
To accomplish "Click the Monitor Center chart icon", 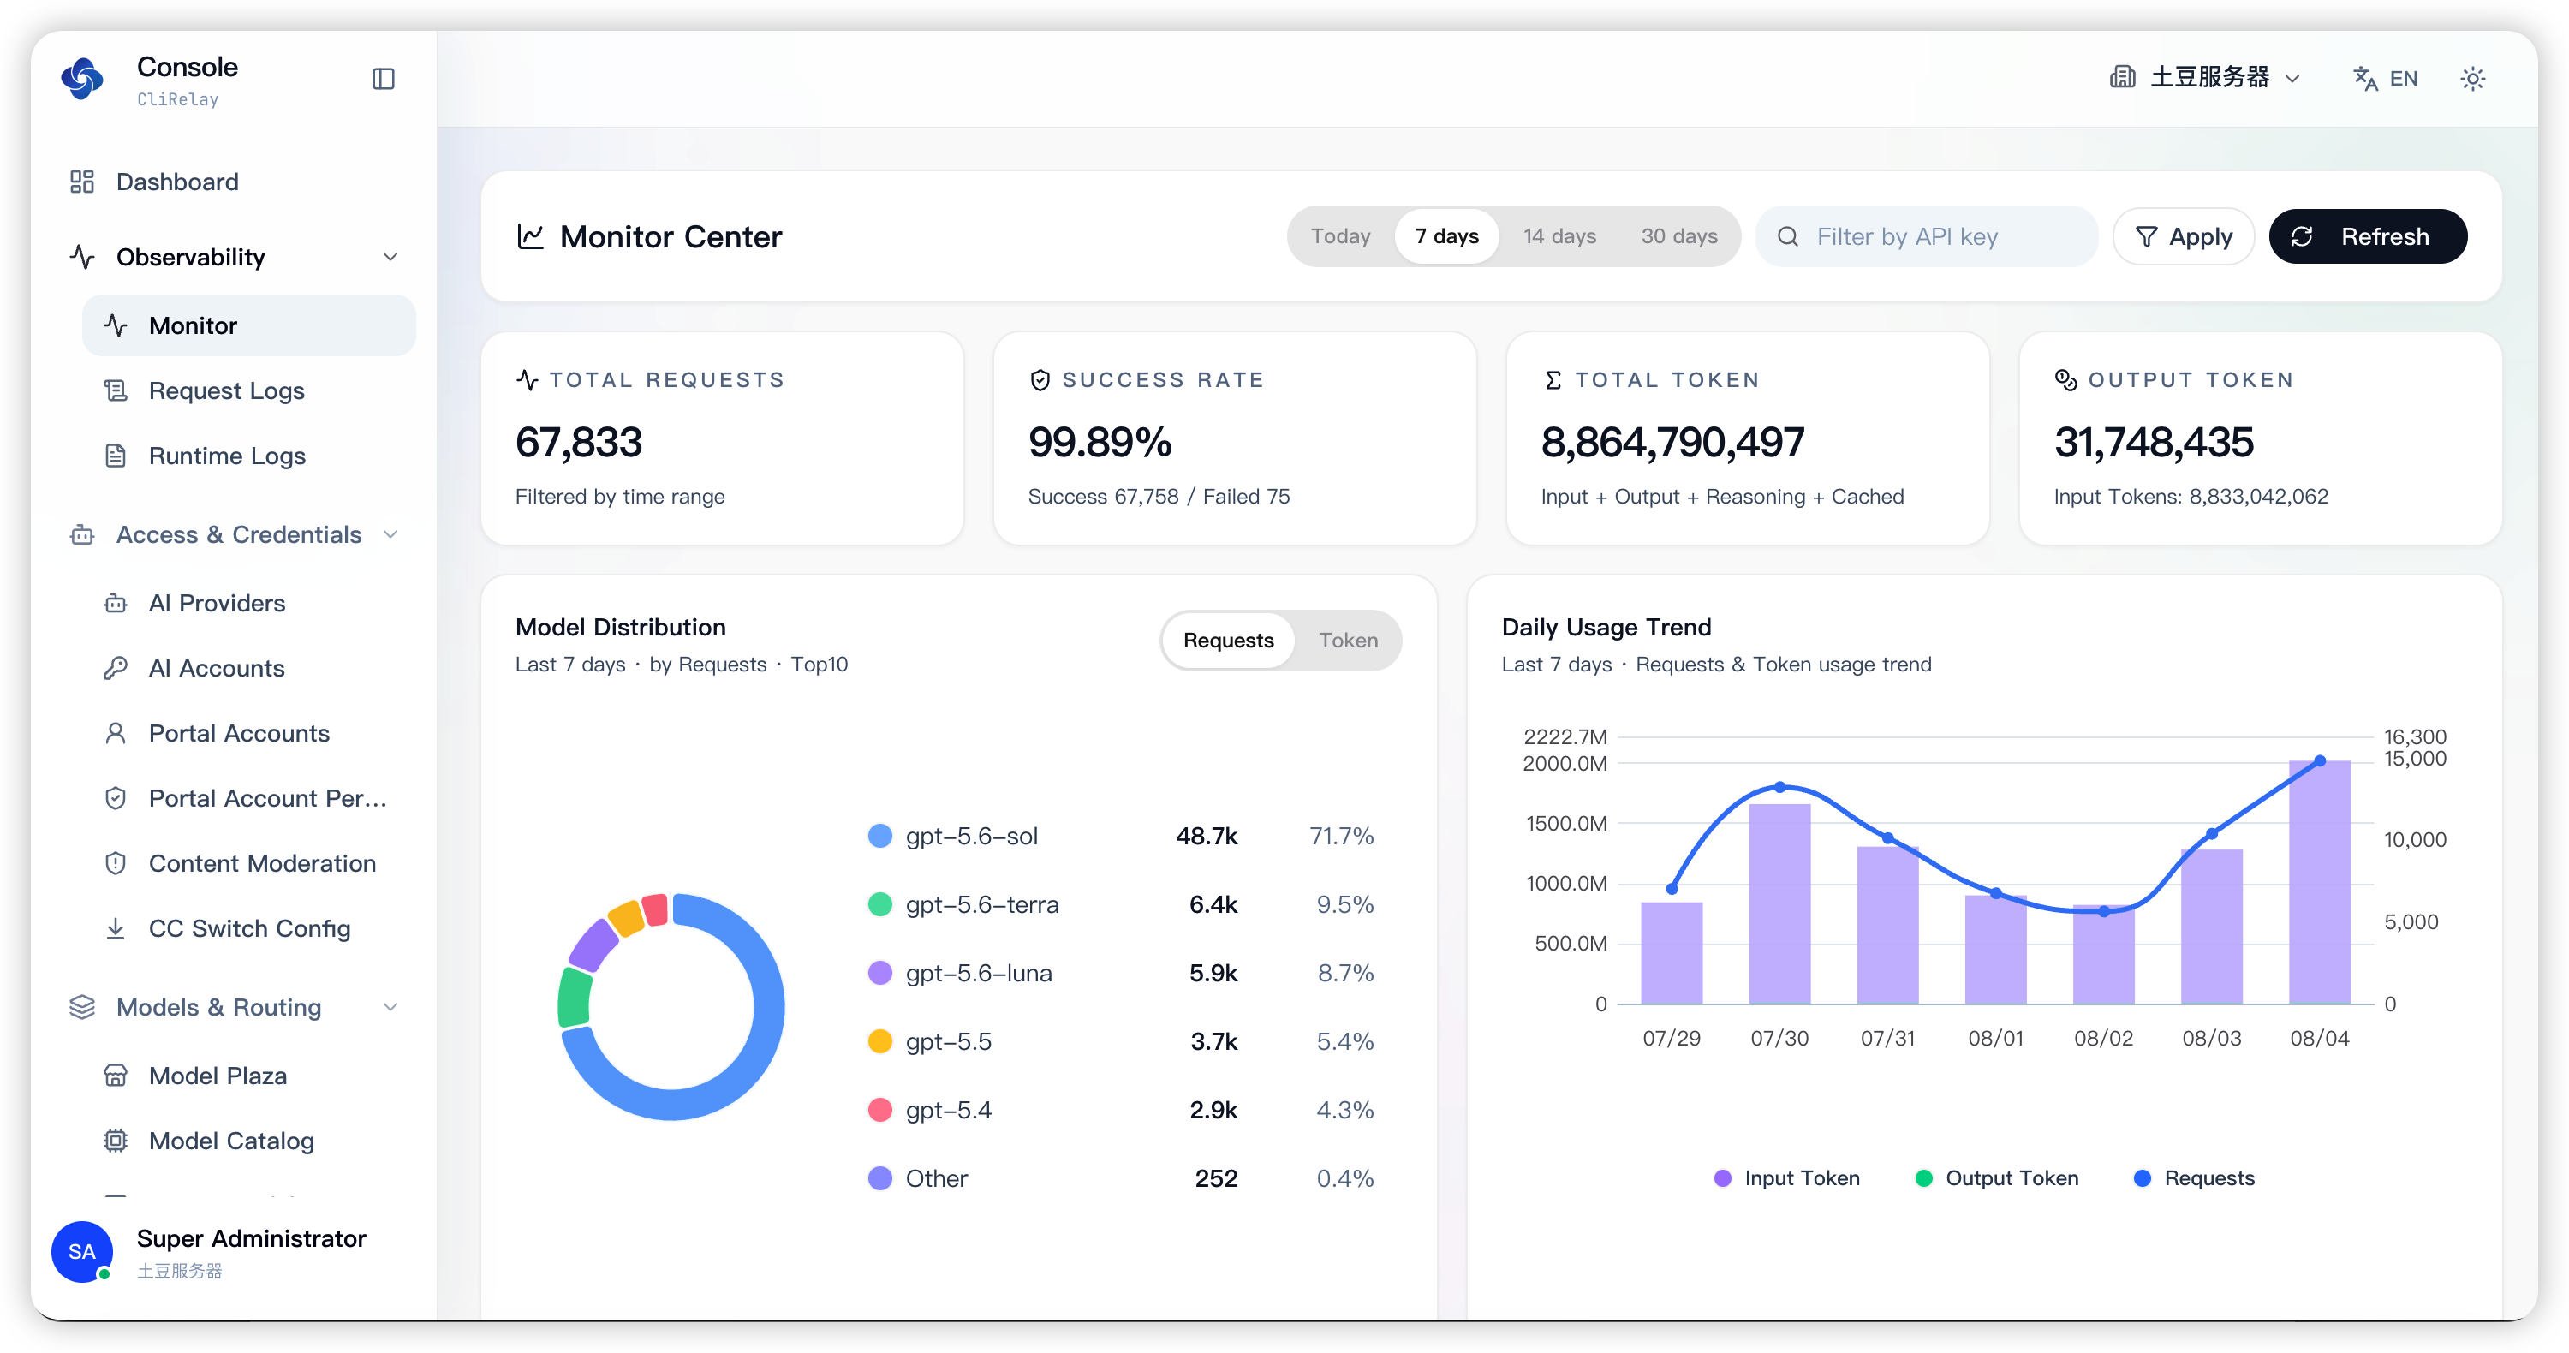I will [529, 236].
